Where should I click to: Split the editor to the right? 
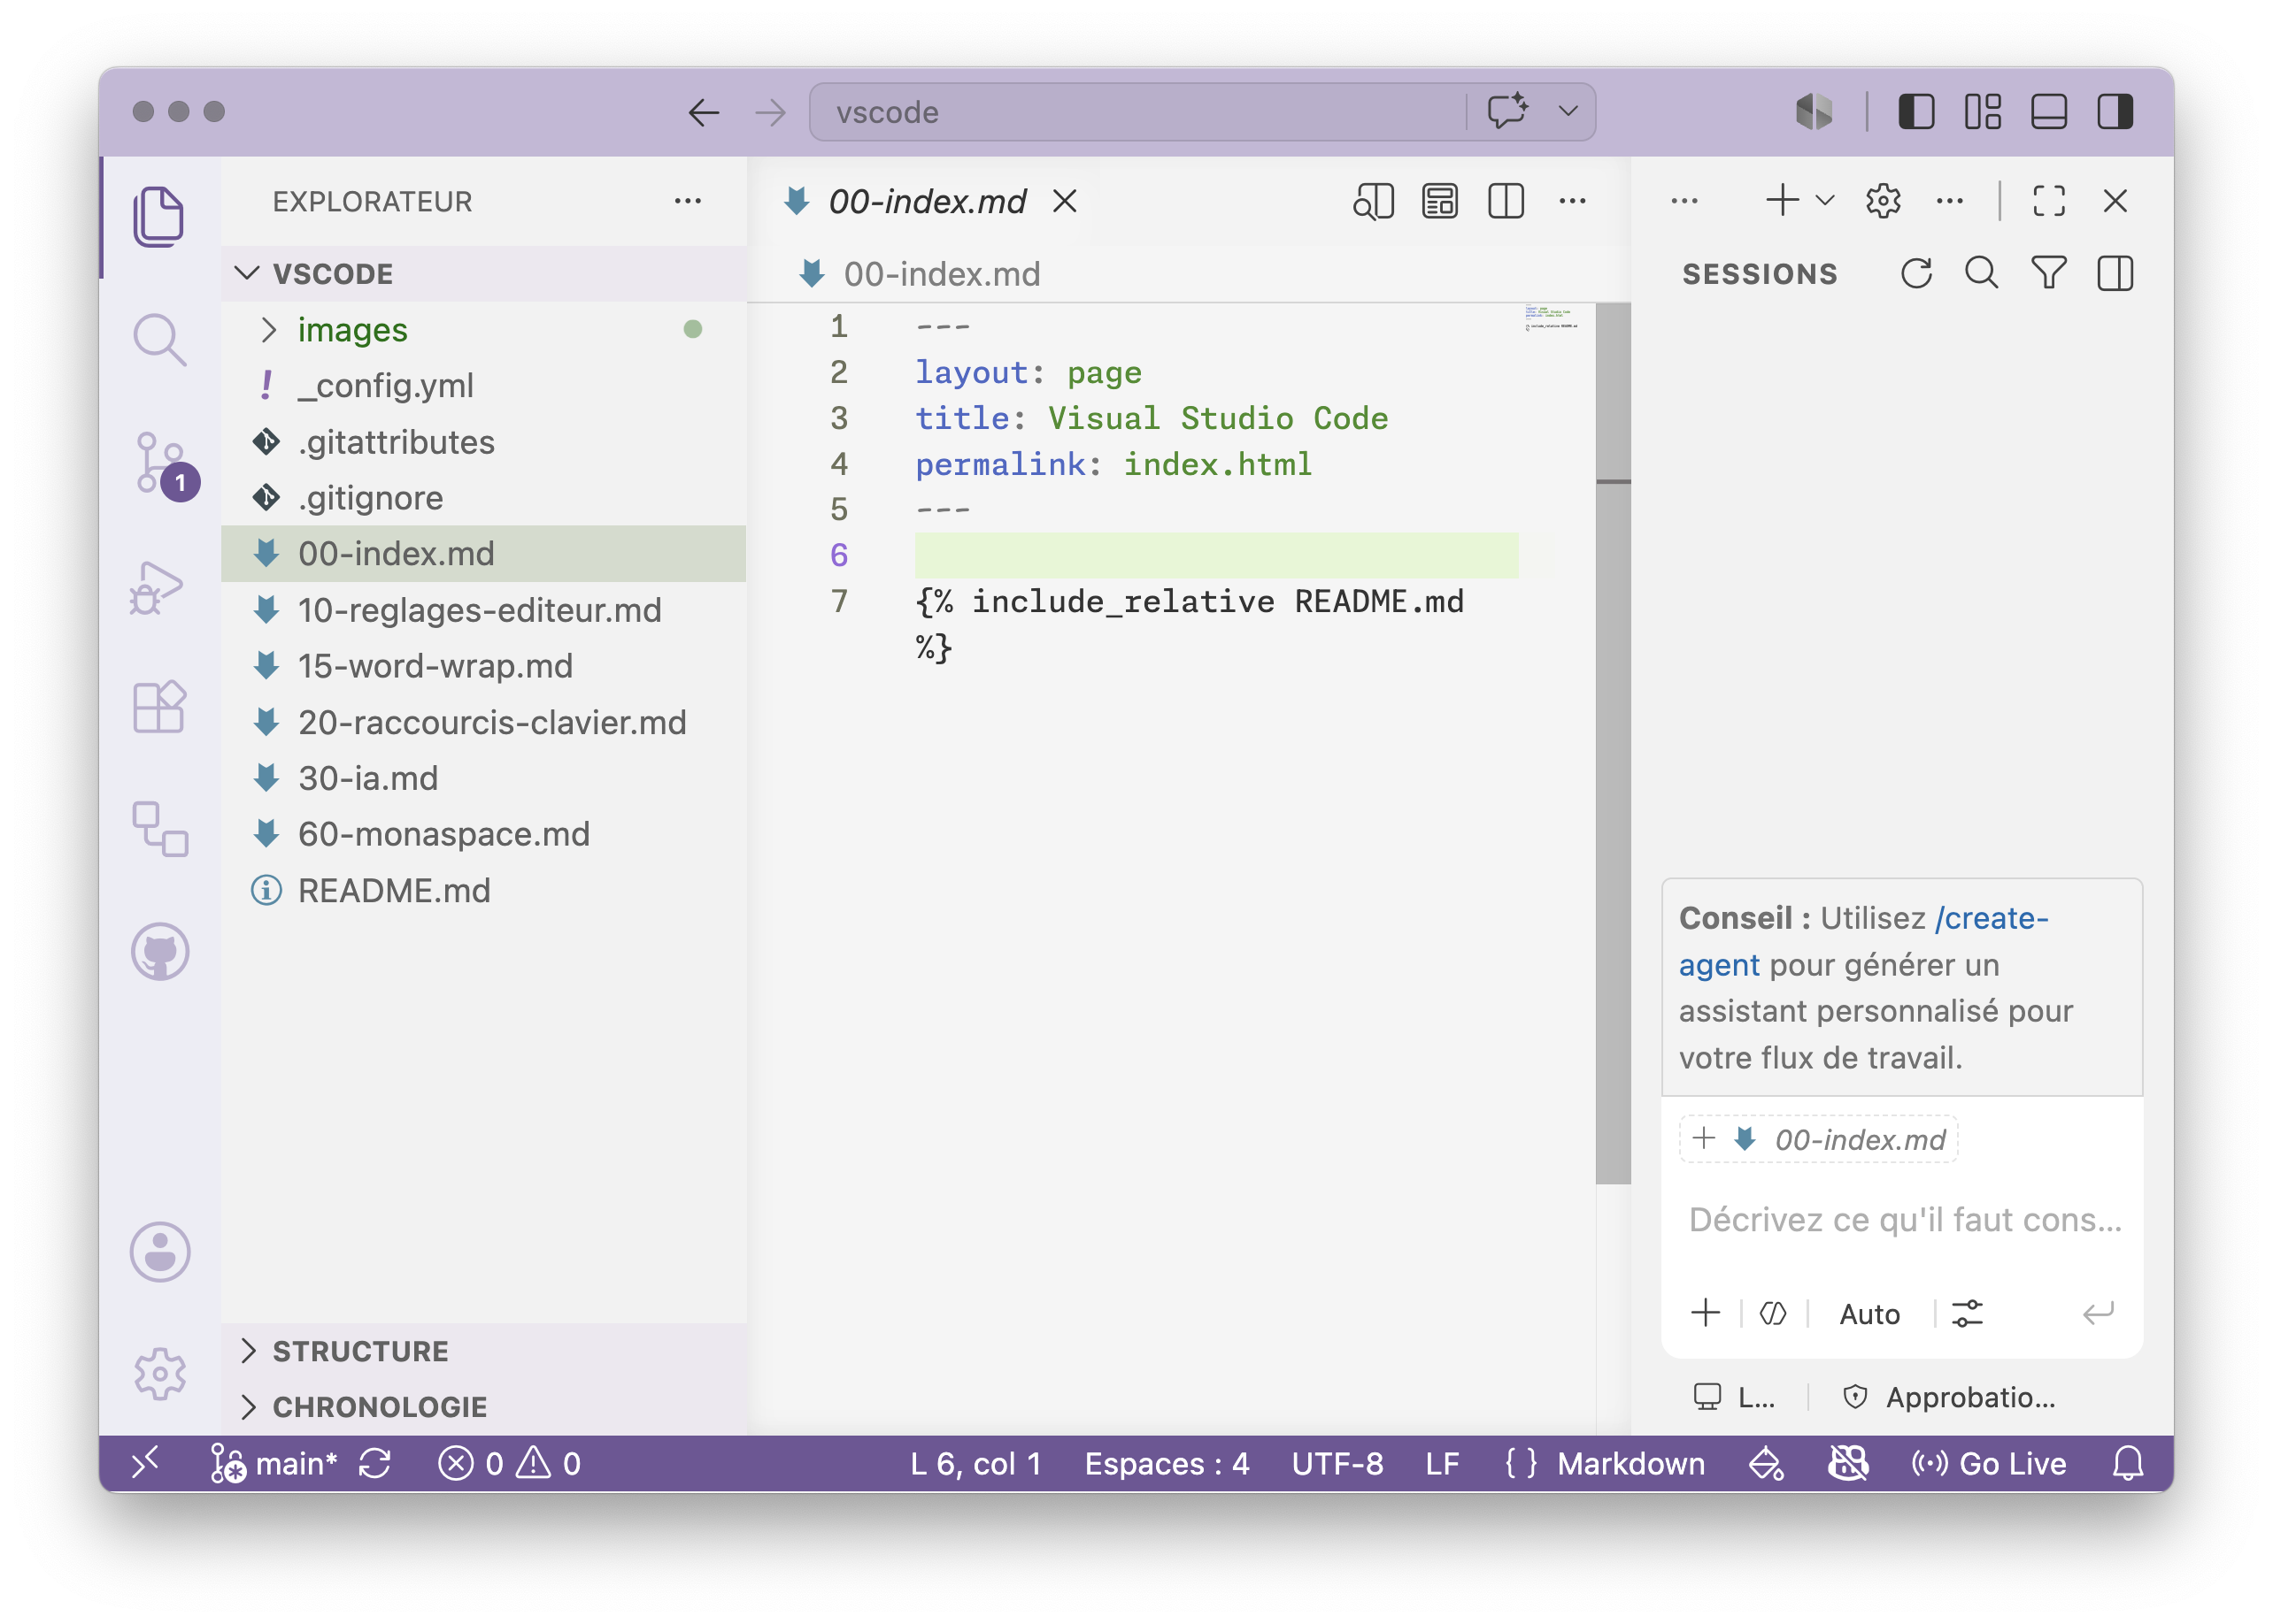point(1505,201)
